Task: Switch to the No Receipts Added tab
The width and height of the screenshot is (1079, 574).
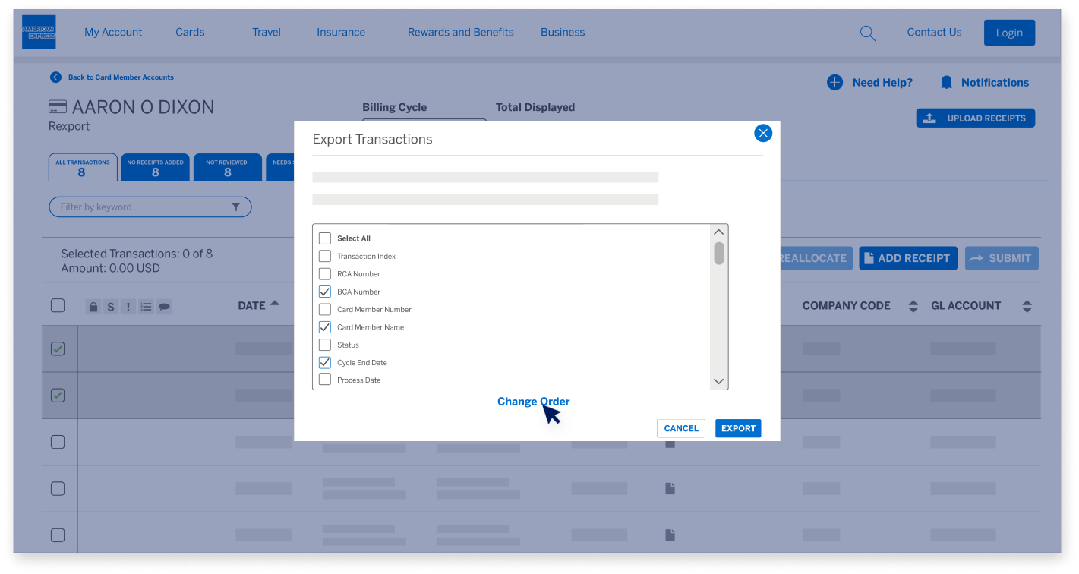Action: [x=155, y=166]
